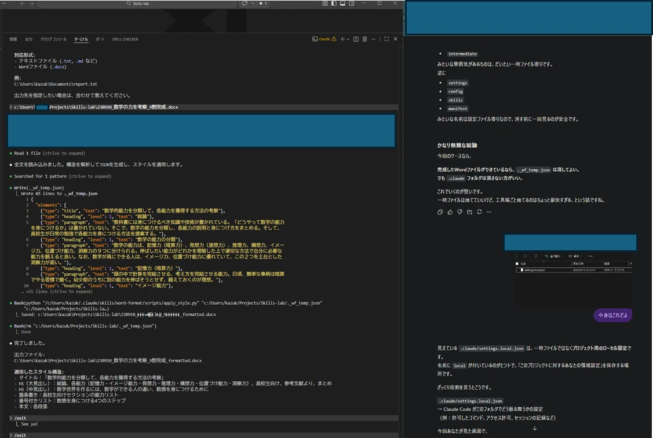This screenshot has width=653, height=438.
Task: Regenerate the response with refresh icon
Action: click(x=479, y=212)
